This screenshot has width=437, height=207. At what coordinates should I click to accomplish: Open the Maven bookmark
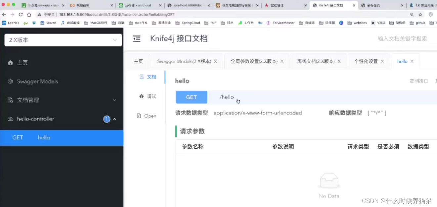pos(48,23)
